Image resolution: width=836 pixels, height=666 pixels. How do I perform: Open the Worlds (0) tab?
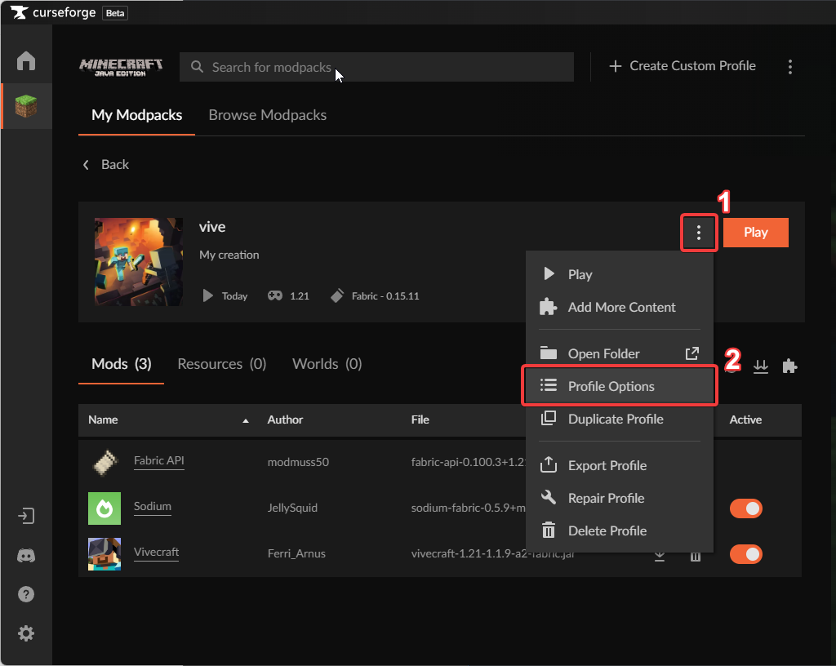(x=327, y=364)
